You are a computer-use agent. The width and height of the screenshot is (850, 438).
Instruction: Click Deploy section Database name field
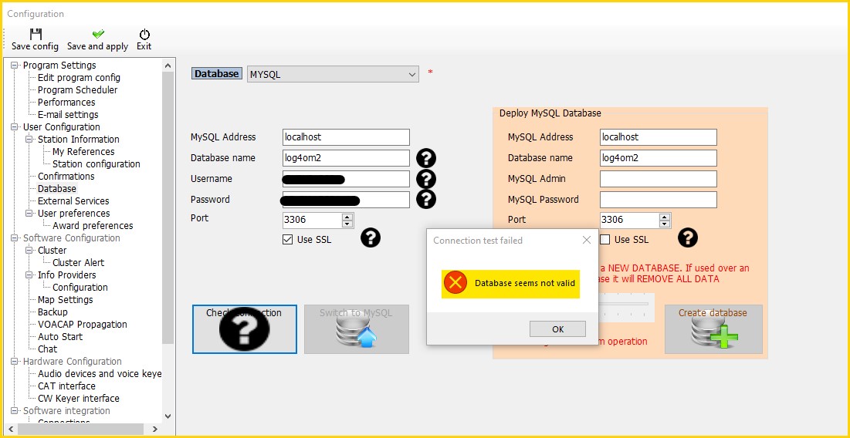tap(659, 158)
